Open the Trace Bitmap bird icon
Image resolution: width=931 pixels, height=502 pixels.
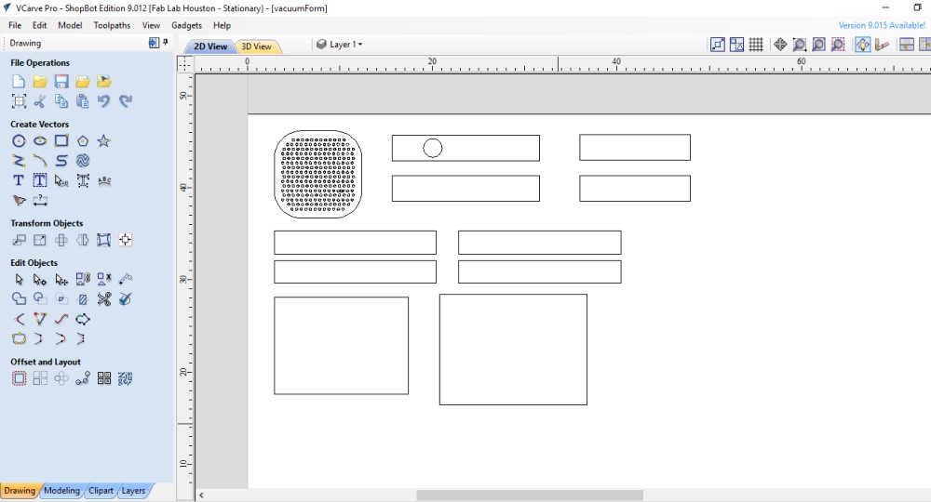click(x=19, y=200)
